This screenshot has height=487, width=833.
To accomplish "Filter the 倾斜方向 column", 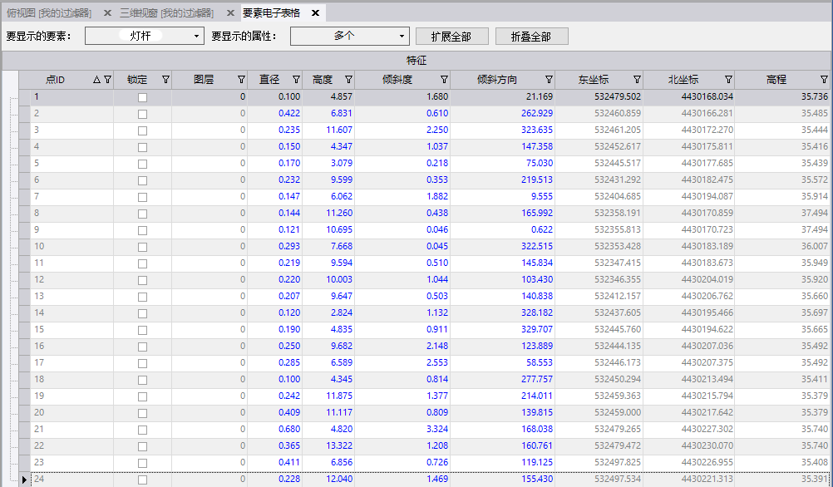I will [x=549, y=80].
